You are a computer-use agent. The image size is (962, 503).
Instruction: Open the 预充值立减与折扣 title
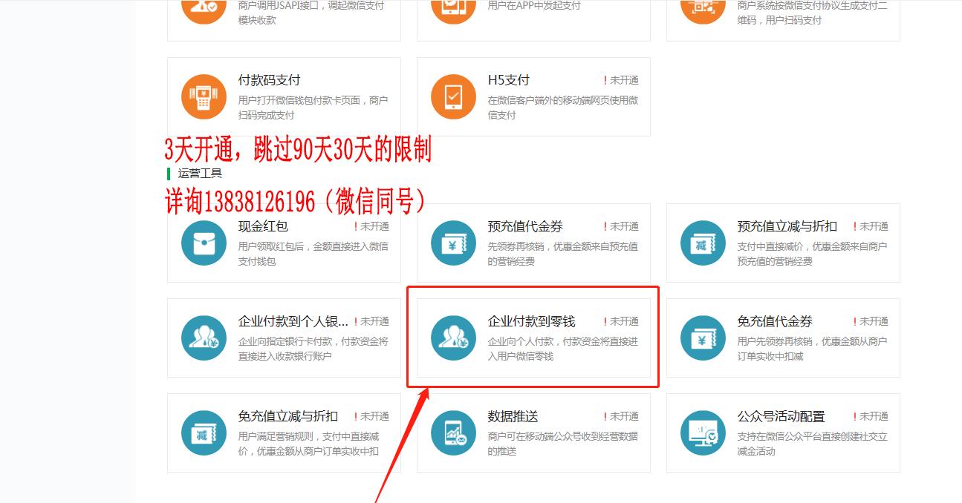(x=787, y=226)
